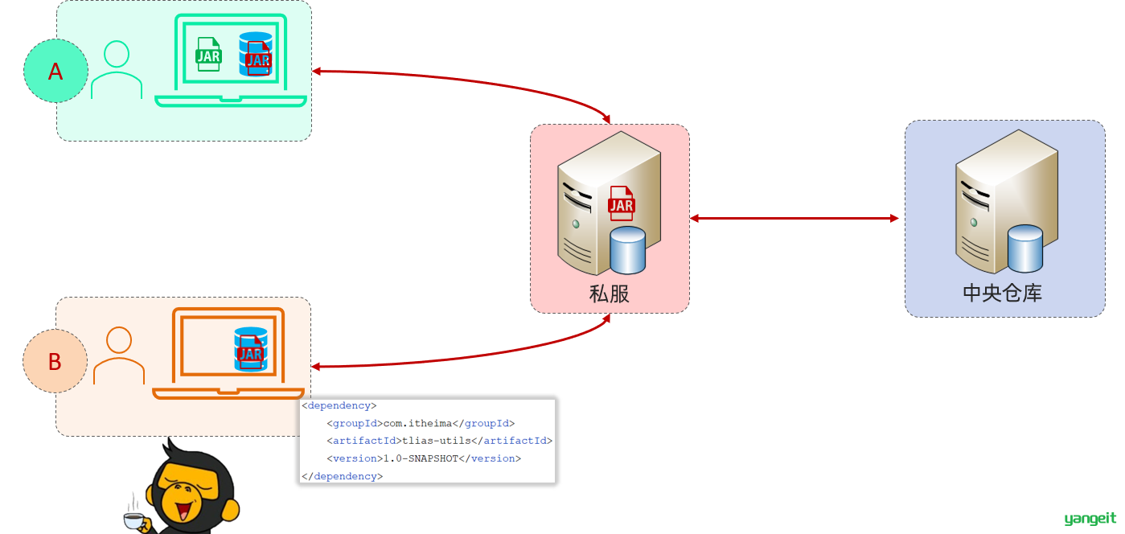Viewport: 1125px width, 534px height.
Task: Click the JAR database on laptop B
Action: pos(251,349)
